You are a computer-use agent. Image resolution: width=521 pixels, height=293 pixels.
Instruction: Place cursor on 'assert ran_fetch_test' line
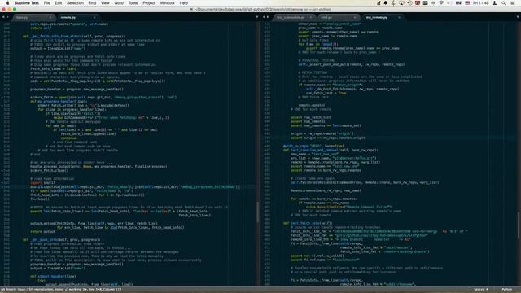310,117
